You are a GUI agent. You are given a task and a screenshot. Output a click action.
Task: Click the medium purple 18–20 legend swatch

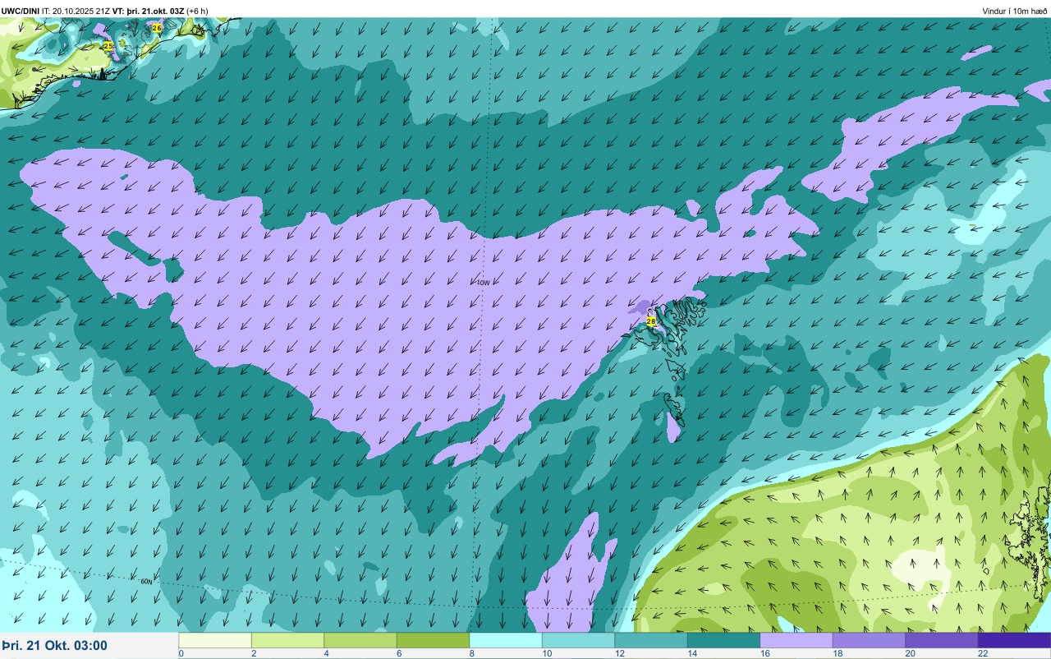coord(869,640)
